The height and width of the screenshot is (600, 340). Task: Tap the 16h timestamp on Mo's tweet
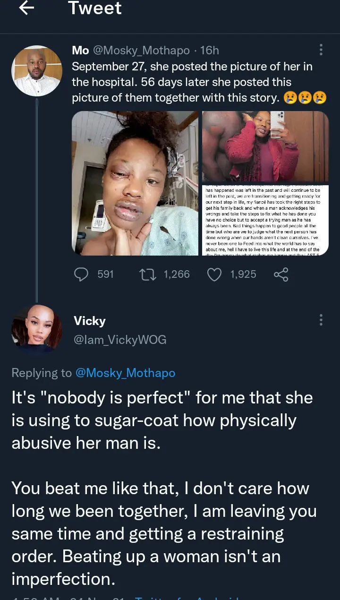(x=209, y=50)
